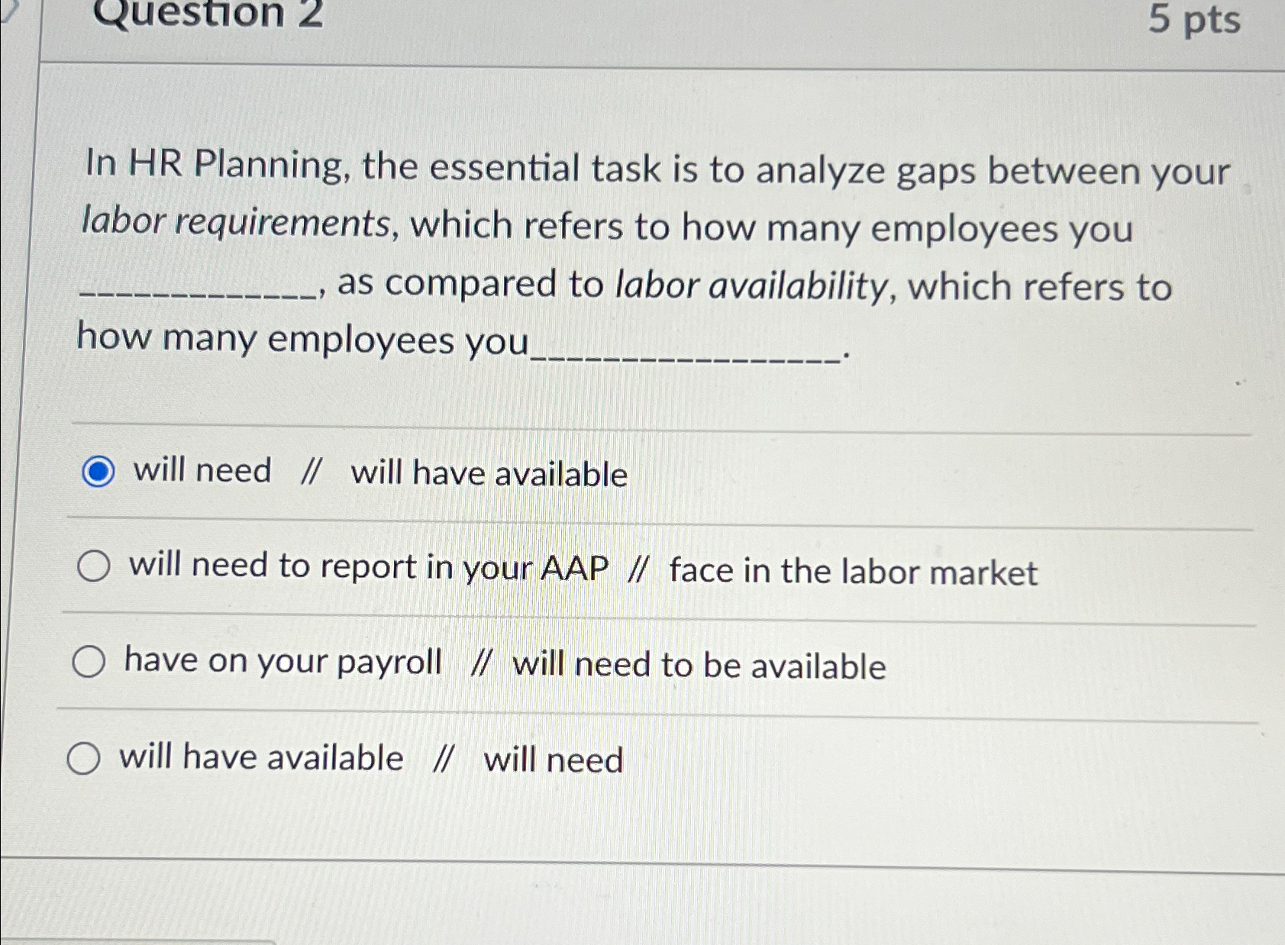Choose the 'will need to report in your AAP' option
Screen dimensions: 1285x945
coord(93,566)
